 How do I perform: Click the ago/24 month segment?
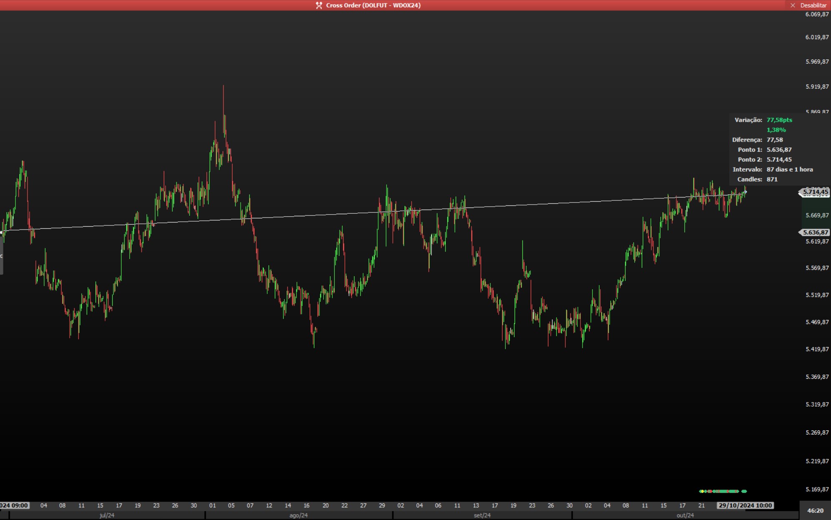click(299, 515)
